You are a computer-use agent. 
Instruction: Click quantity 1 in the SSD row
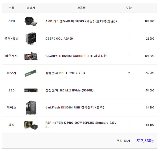(129, 90)
